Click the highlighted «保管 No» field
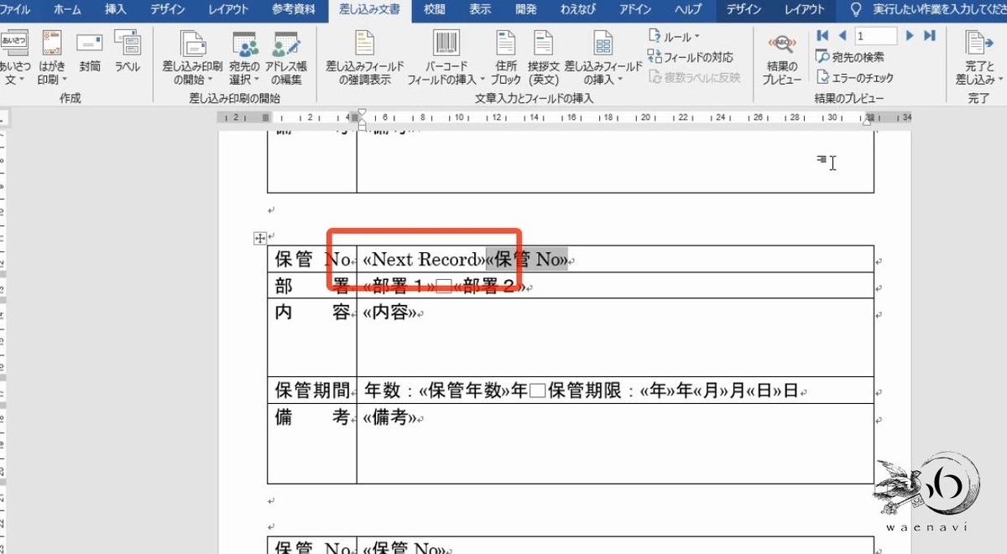 click(x=527, y=259)
